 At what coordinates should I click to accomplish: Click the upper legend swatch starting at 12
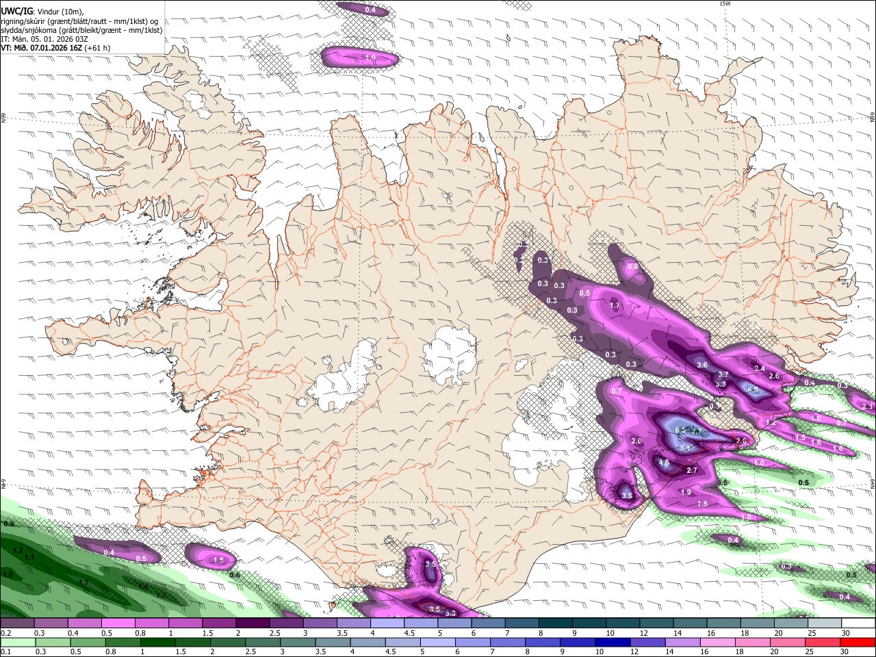655,623
